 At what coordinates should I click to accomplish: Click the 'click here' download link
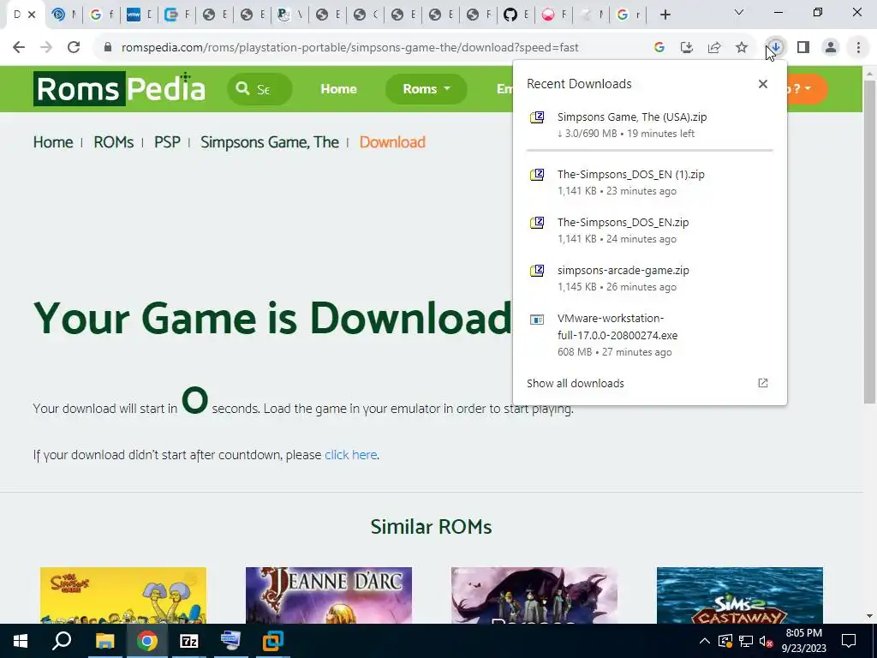coord(350,455)
